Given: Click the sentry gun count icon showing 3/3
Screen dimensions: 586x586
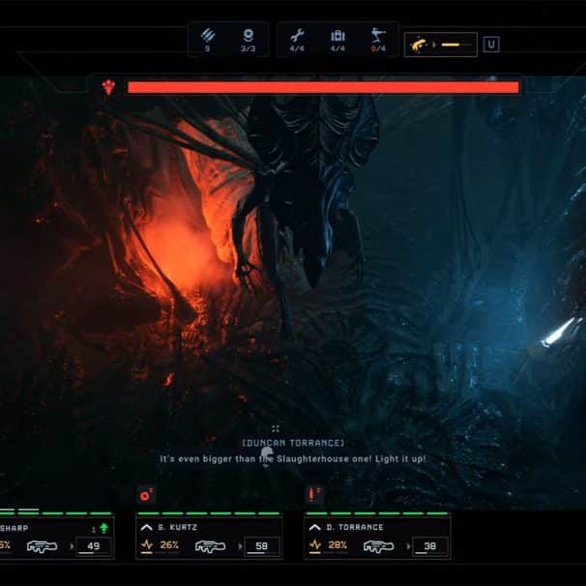Looking at the screenshot, I should click(249, 36).
